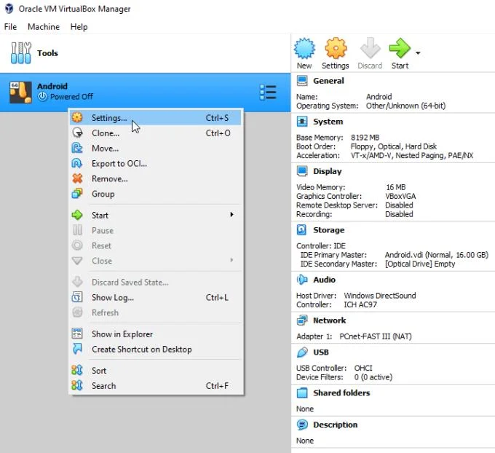
Task: Click the sort icon beside Sort
Action: 77,370
